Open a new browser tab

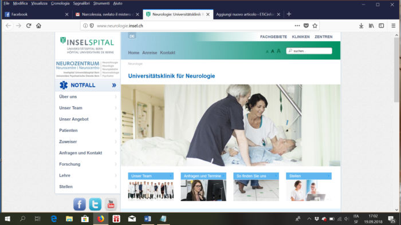pos(289,14)
